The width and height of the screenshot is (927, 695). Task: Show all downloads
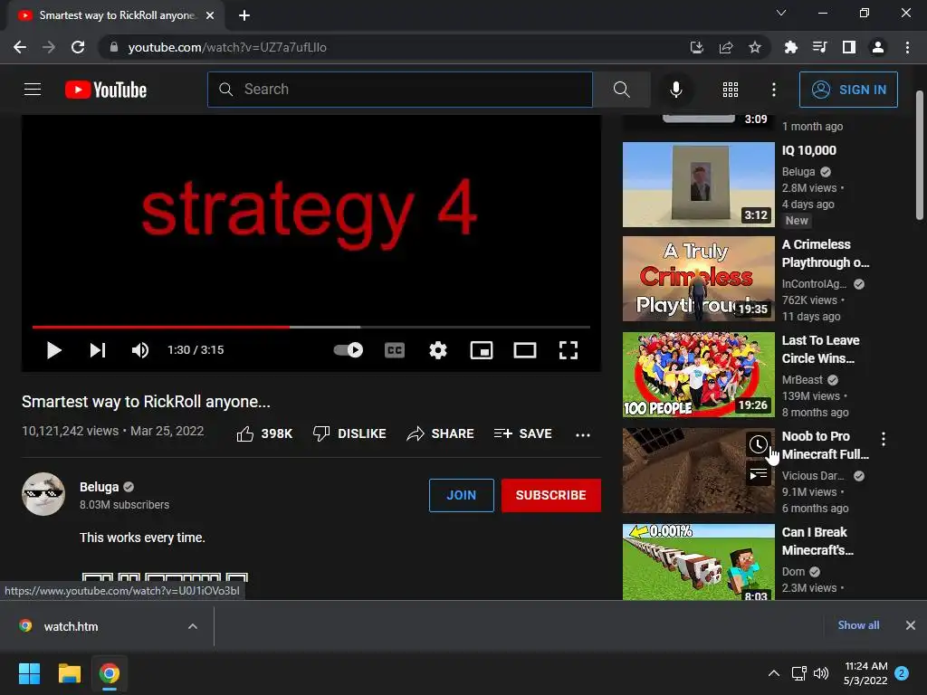pos(858,625)
